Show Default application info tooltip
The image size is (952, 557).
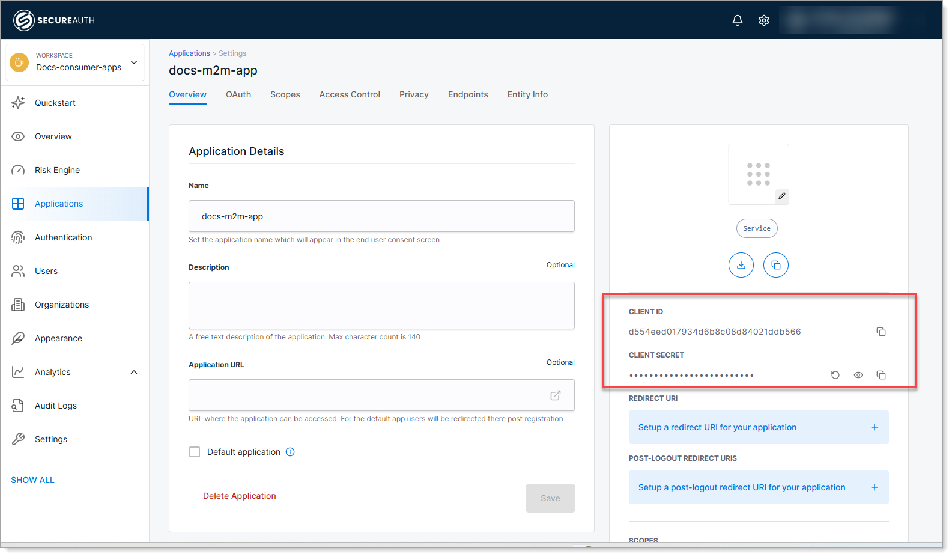[x=290, y=452]
